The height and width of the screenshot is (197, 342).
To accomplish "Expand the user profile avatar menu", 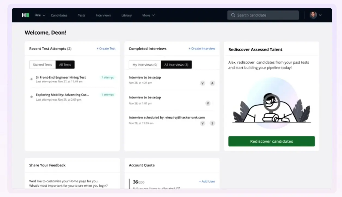I will coord(316,15).
